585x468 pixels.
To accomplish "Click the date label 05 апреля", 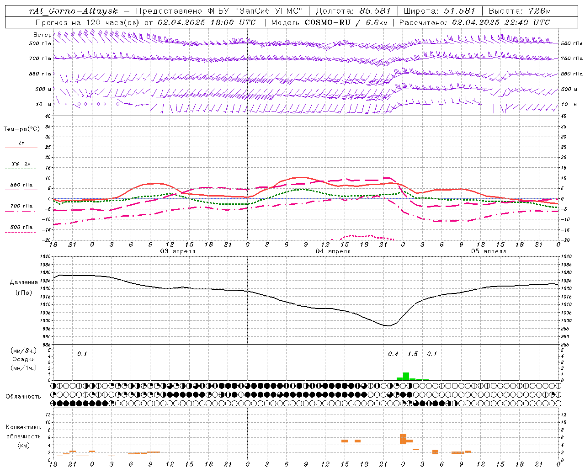I will click(489, 251).
